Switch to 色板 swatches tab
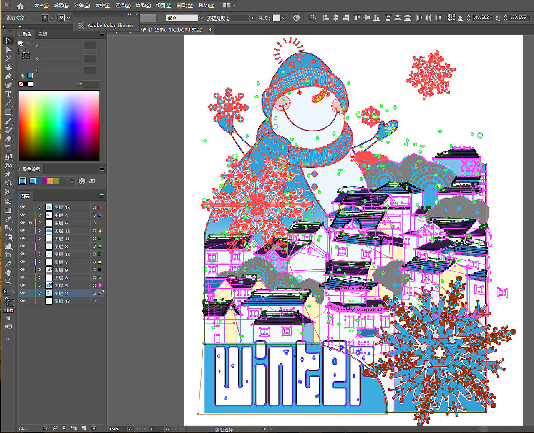Screen dimensions: 534x433 [43, 34]
